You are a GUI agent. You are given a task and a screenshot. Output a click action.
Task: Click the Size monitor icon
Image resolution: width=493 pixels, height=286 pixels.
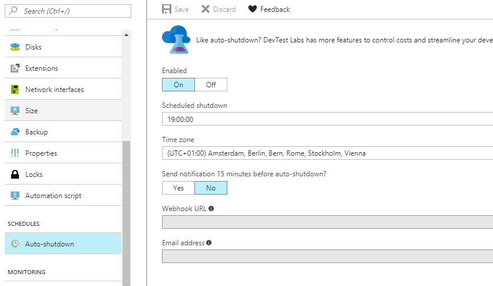[15, 111]
